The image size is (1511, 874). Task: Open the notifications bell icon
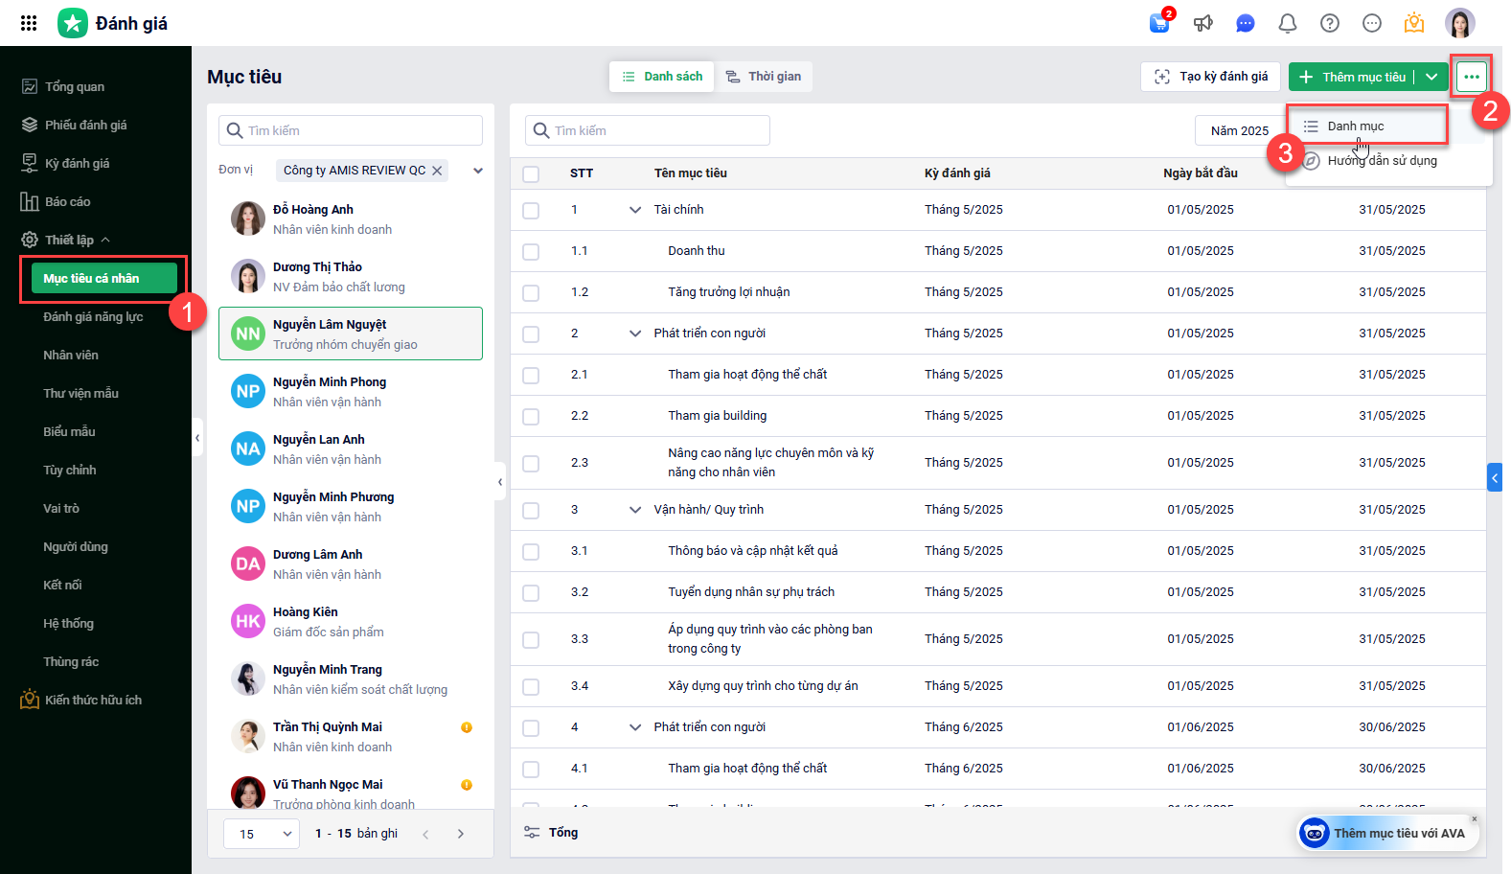(1287, 23)
